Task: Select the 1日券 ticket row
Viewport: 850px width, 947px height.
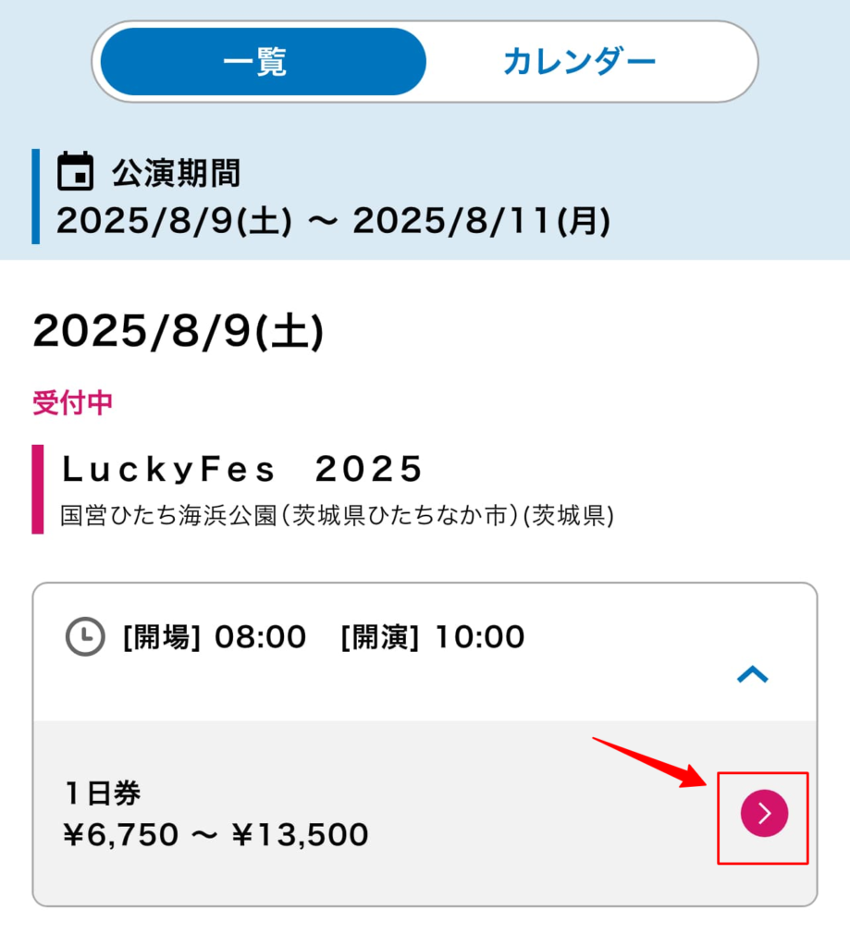Action: (425, 813)
